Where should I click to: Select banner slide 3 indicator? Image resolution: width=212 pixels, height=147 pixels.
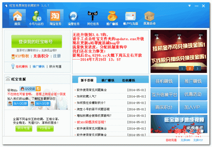coord(197,68)
